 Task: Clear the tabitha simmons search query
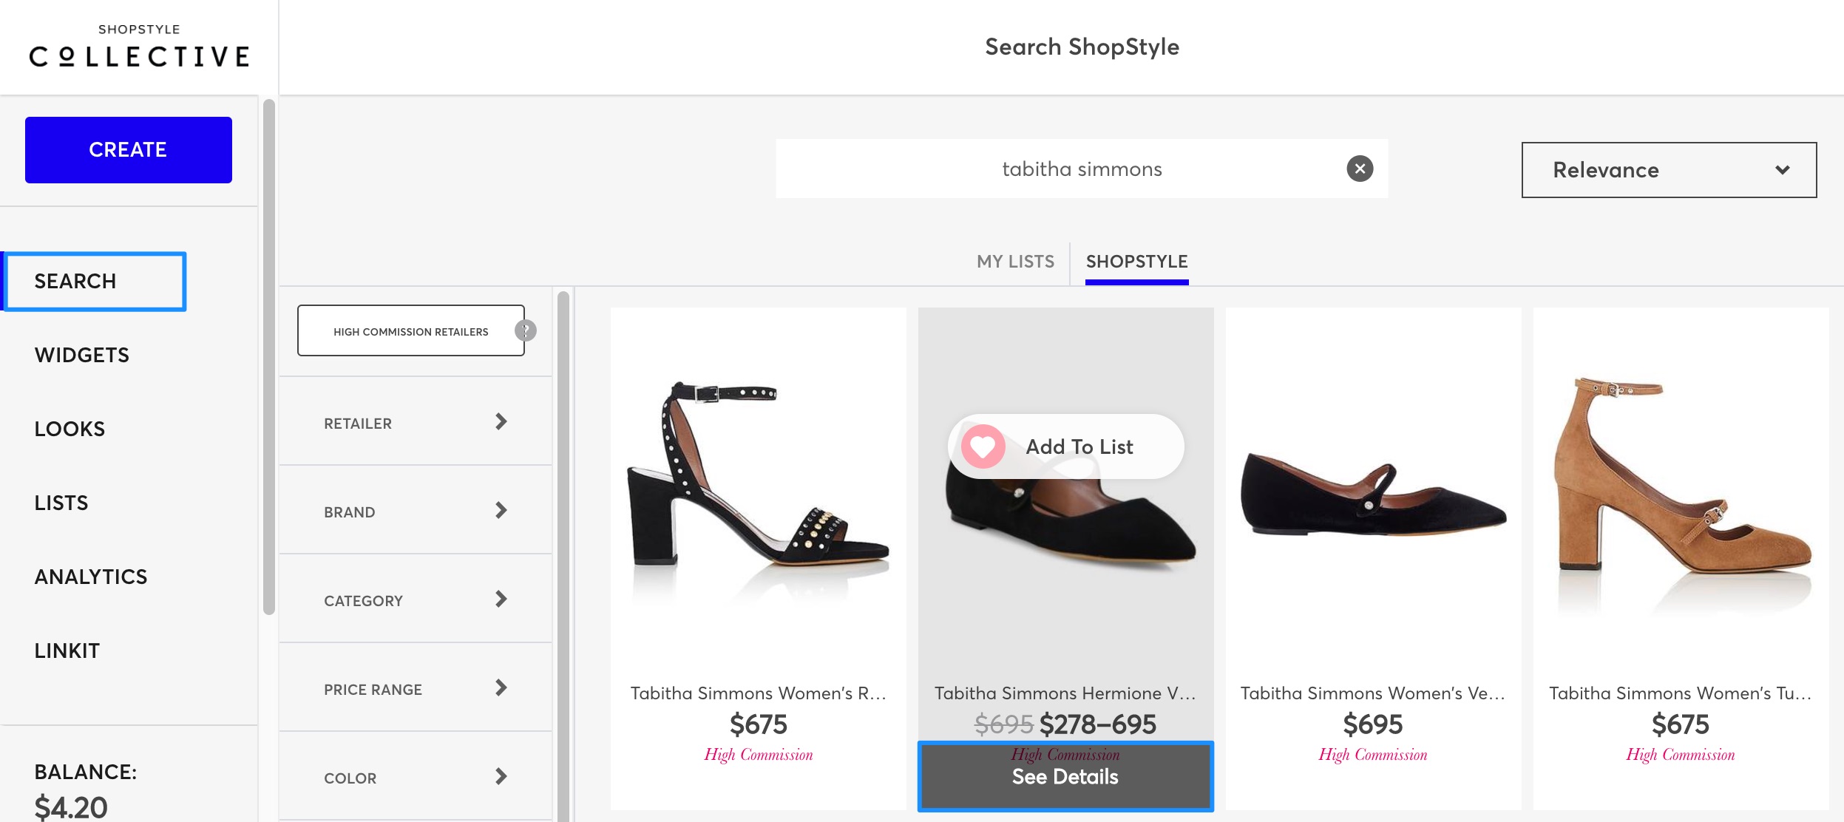tap(1359, 169)
